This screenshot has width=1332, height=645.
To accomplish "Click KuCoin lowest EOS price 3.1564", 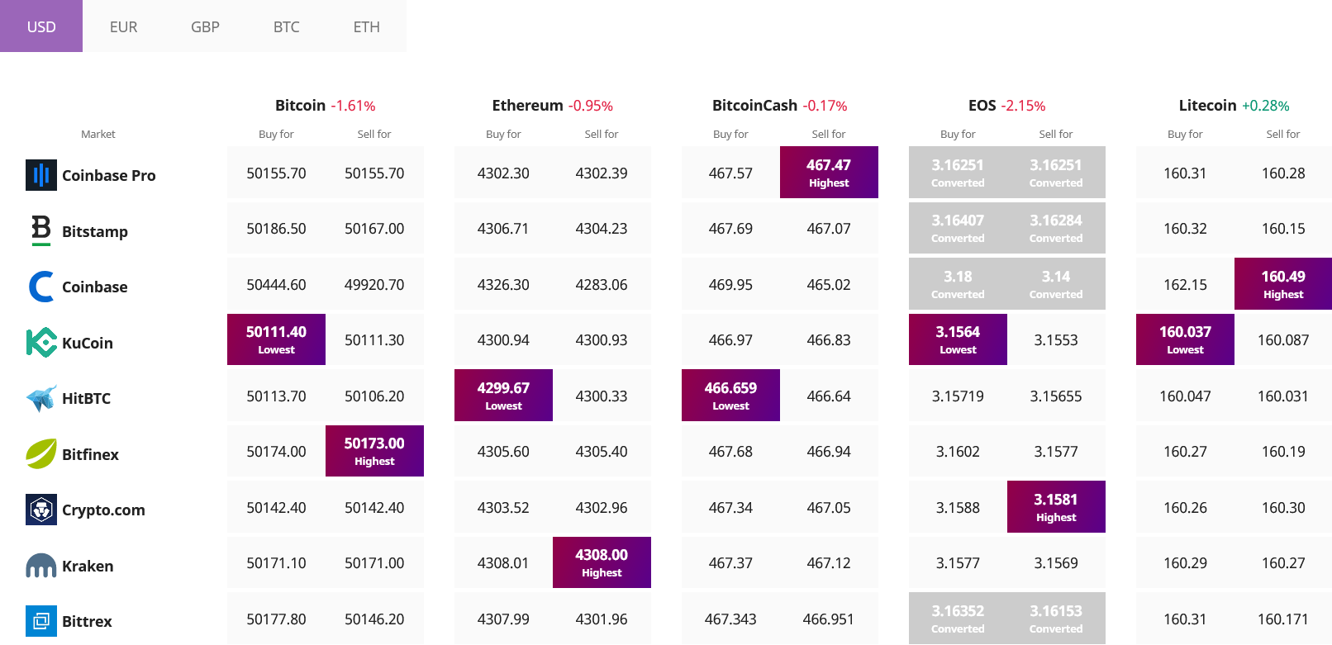I will (958, 339).
